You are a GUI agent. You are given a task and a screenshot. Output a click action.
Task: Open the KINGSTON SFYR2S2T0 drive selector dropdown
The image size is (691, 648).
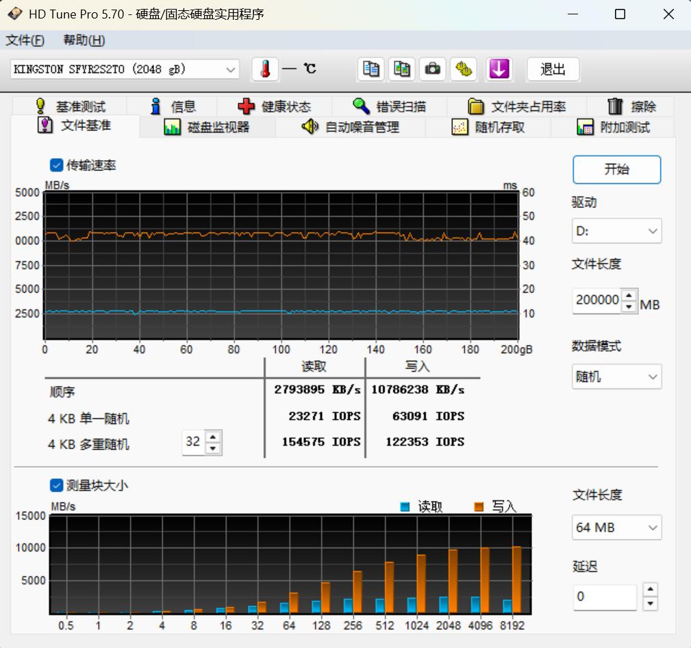point(125,69)
